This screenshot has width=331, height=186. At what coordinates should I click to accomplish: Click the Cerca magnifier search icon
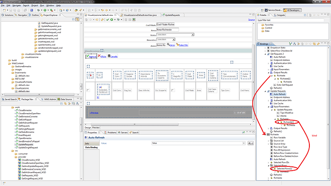[168, 45]
